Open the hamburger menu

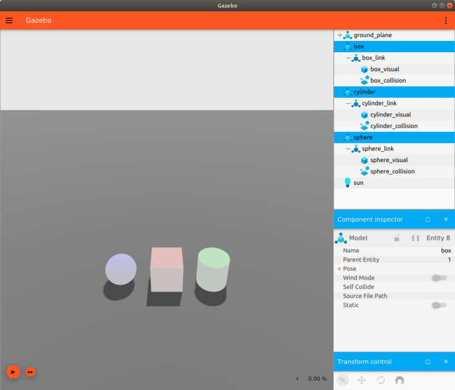9,20
